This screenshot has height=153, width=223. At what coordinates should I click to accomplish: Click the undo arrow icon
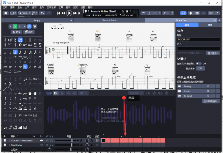point(42,13)
